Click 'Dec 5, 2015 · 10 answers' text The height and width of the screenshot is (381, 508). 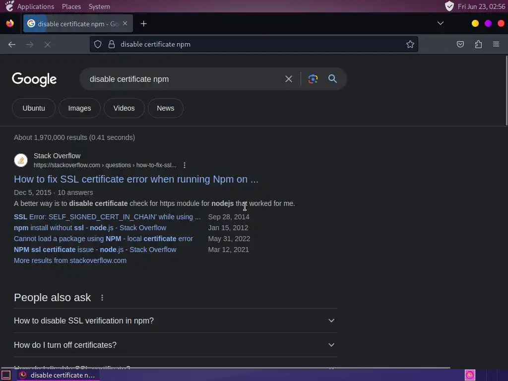(x=54, y=192)
